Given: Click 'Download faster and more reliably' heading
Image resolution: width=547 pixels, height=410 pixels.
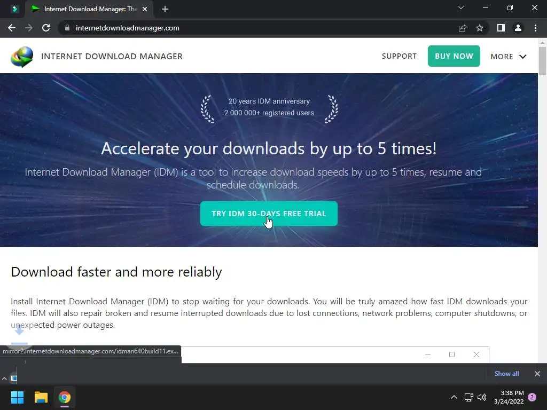Looking at the screenshot, I should (x=116, y=272).
